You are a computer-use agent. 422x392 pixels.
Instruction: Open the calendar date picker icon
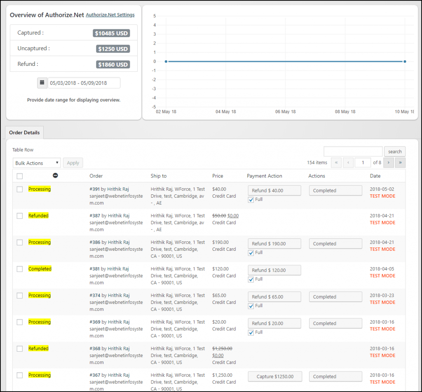tap(42, 83)
